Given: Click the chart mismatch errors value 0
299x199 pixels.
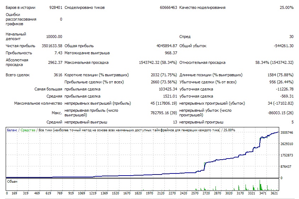Looking at the screenshot, I should 61,19.
